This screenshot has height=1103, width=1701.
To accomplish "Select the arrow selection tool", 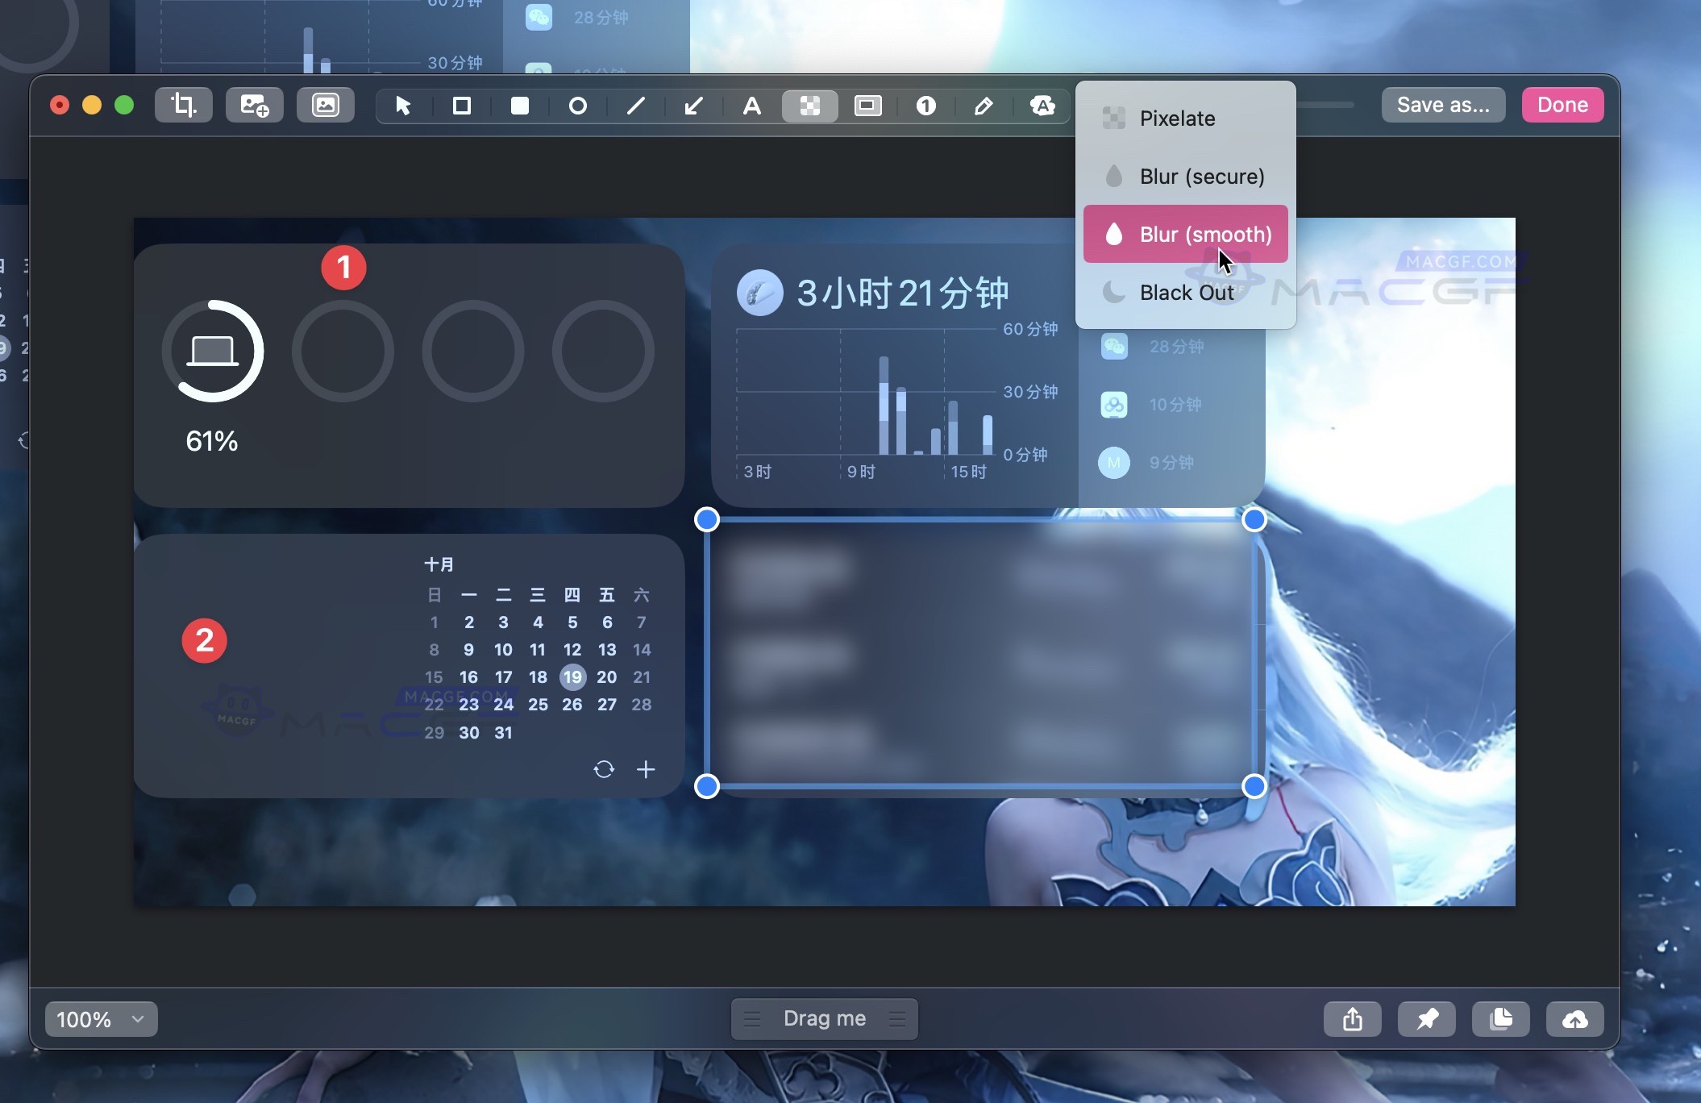I will coord(404,105).
